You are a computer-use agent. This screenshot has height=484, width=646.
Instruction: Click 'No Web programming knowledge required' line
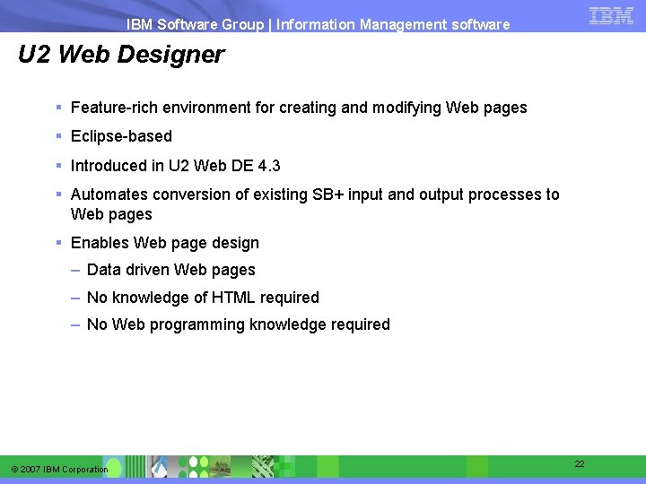click(x=238, y=324)
